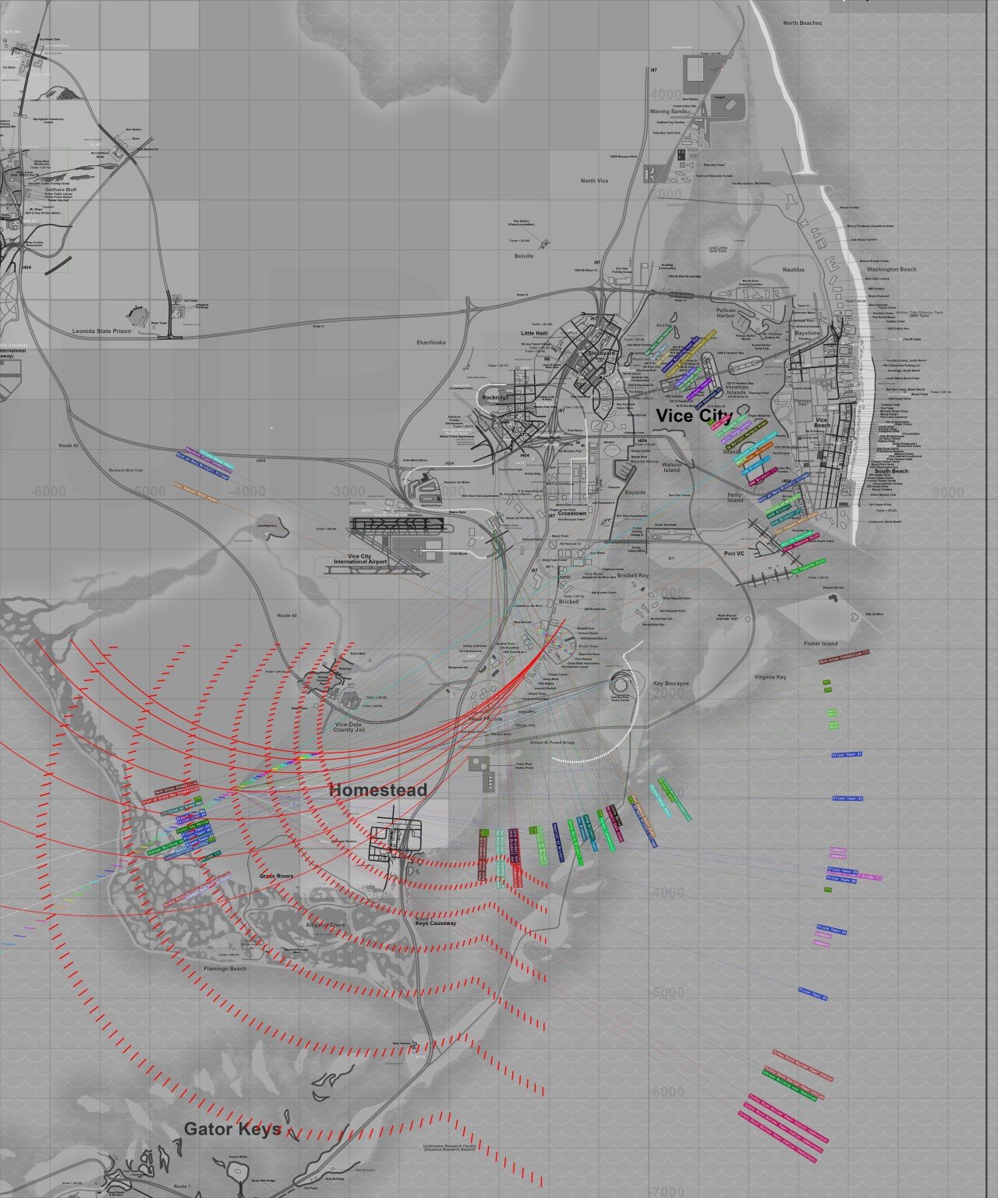This screenshot has width=998, height=1198.
Task: Click the Redneck Mud Club label
Action: tap(126, 470)
